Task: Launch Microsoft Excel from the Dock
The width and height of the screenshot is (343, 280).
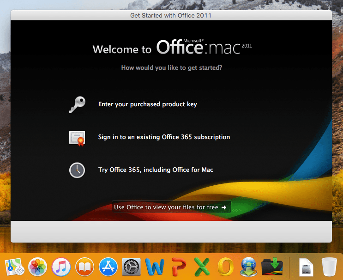Action: [x=202, y=267]
